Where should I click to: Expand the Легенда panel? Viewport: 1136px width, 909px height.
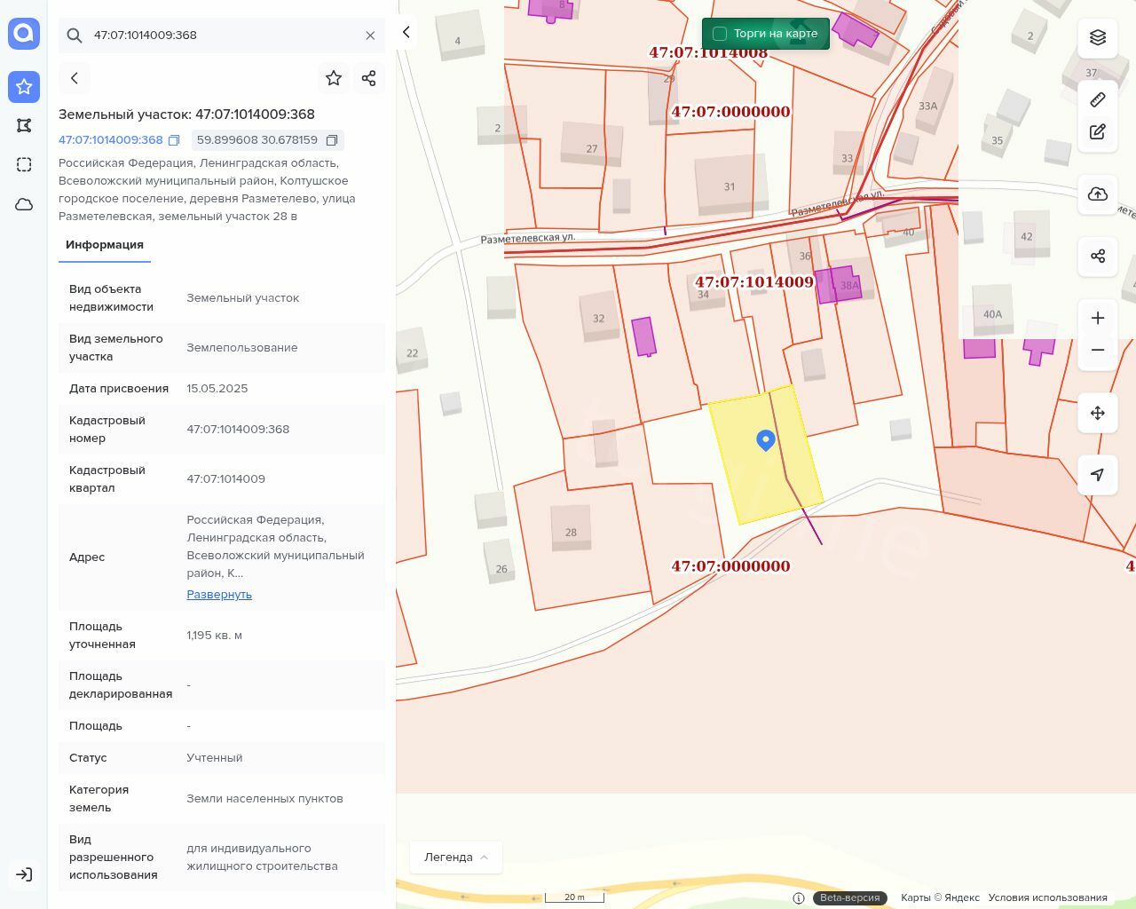[x=456, y=857]
